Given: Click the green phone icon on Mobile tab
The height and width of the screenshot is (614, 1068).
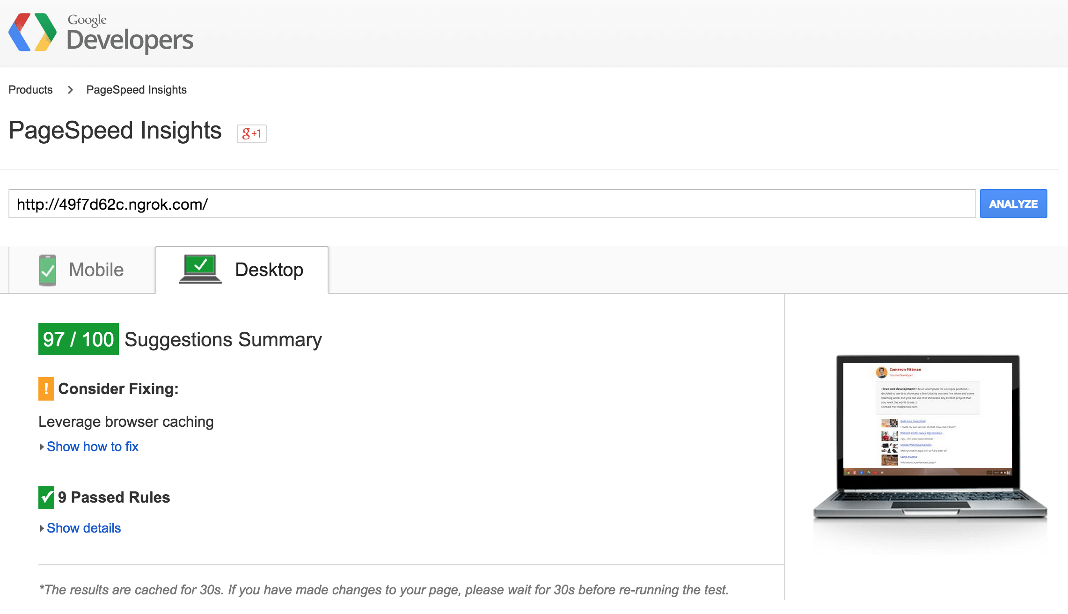Looking at the screenshot, I should tap(48, 270).
